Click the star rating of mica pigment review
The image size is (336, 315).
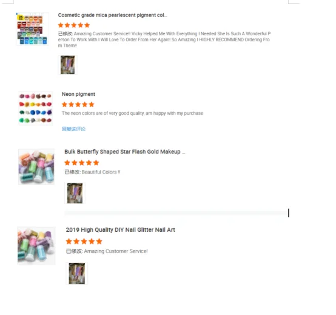click(x=74, y=25)
